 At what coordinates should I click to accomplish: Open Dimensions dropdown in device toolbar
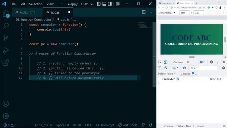pyautogui.click(x=167, y=13)
